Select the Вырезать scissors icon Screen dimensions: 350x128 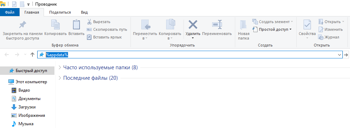(89, 22)
